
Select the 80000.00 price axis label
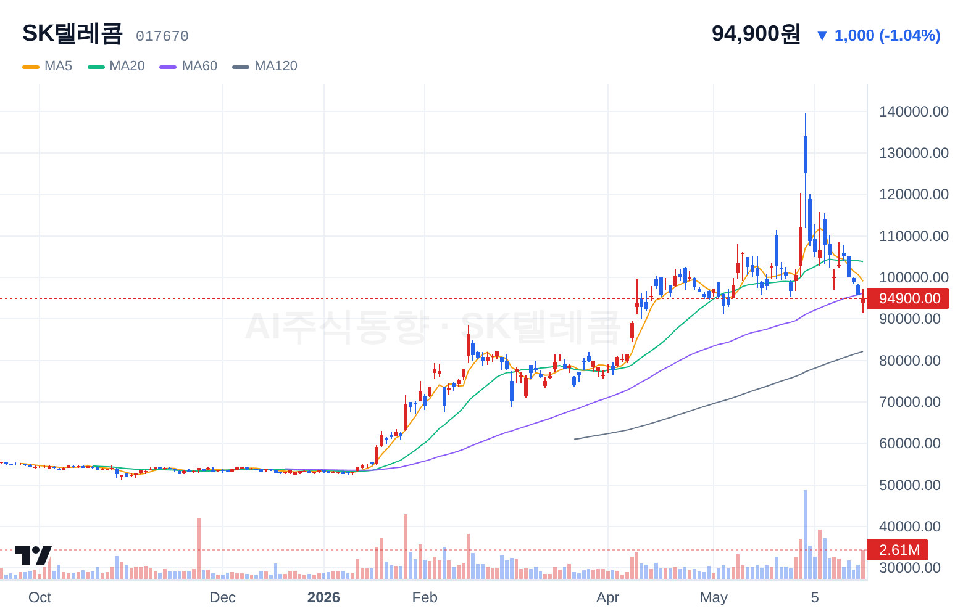[x=910, y=361]
